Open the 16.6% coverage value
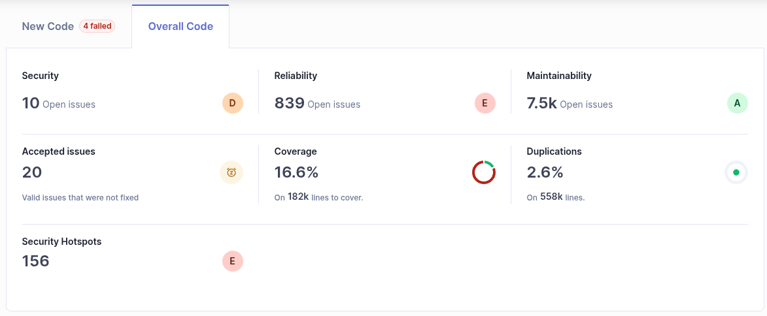The image size is (767, 316). [296, 172]
